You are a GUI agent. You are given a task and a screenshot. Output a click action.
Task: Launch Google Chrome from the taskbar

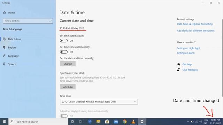125,122
